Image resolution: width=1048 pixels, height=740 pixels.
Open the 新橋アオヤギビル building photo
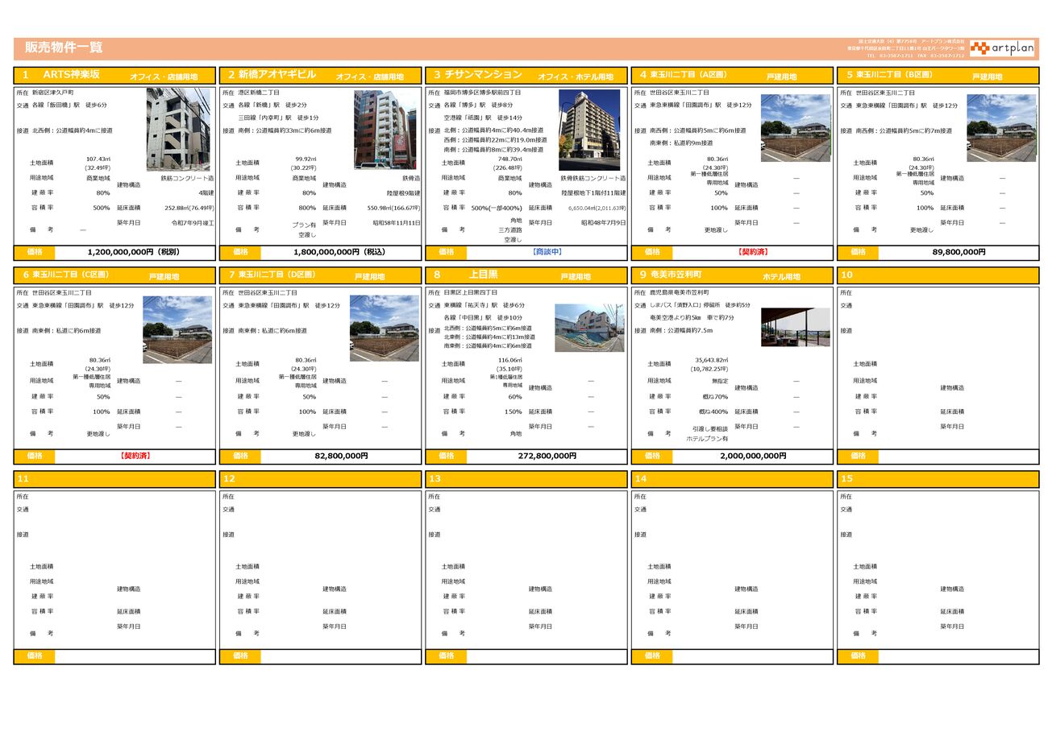point(386,129)
